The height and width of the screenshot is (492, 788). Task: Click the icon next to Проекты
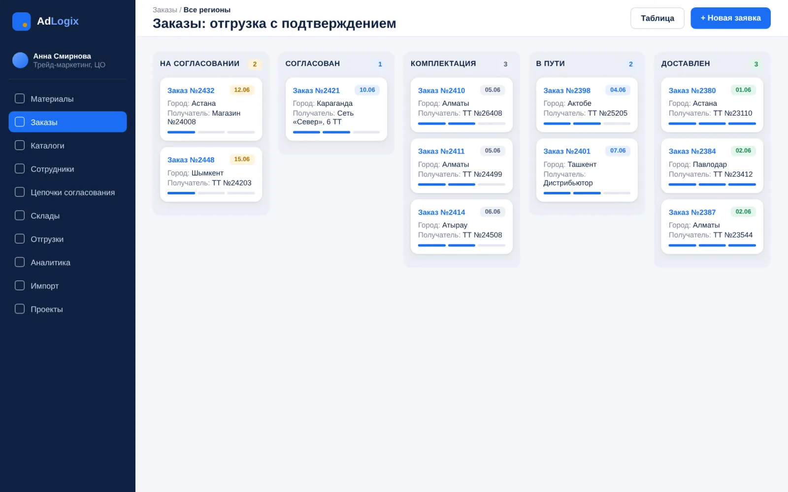click(20, 308)
